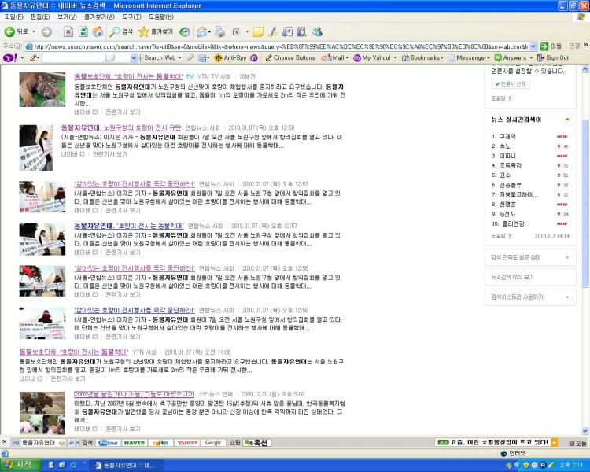Open the 파일(F) menu
590x472 pixels.
click(x=13, y=17)
